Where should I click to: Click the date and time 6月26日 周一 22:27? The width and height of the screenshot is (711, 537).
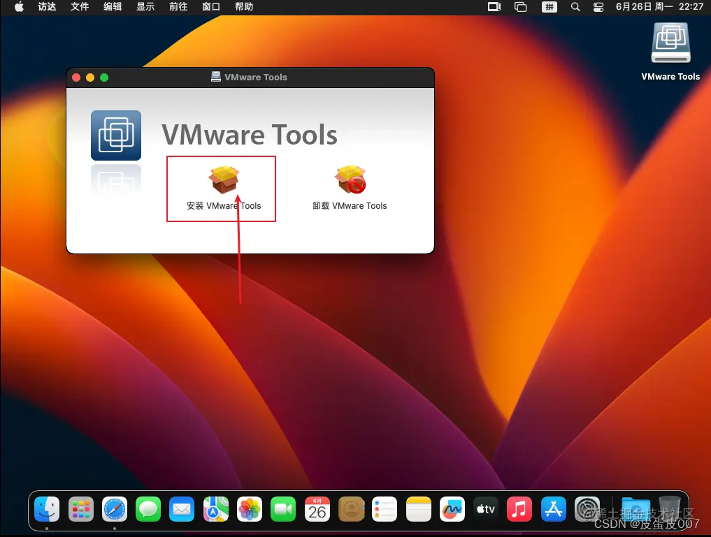(659, 6)
